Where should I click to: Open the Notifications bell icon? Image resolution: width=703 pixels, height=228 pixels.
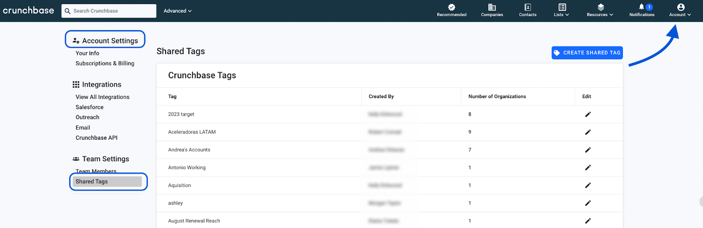pos(641,7)
